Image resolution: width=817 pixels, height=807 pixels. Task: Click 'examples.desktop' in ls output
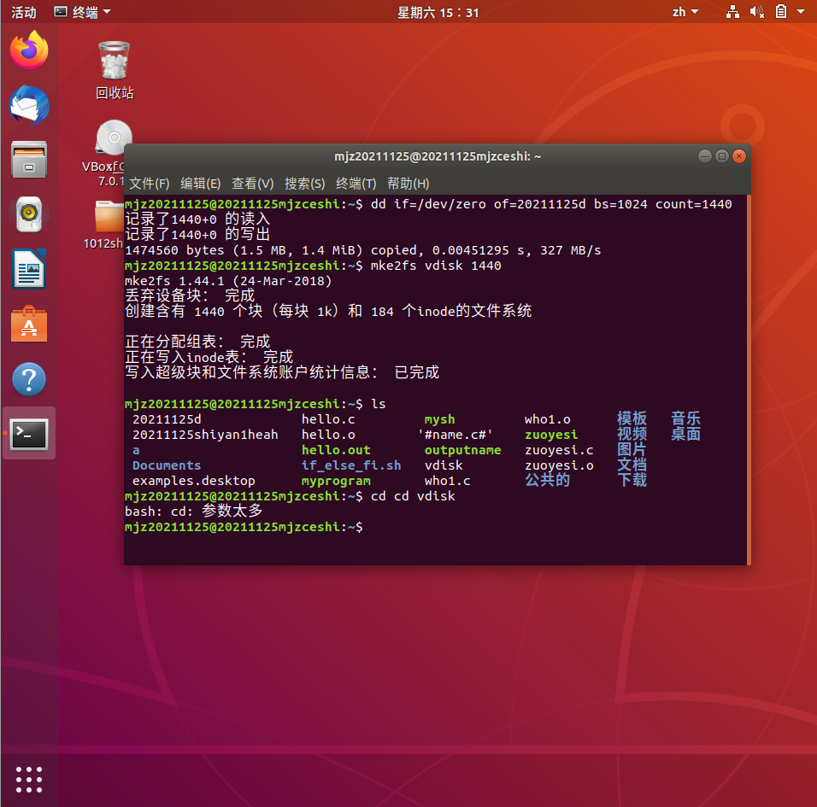coord(193,481)
